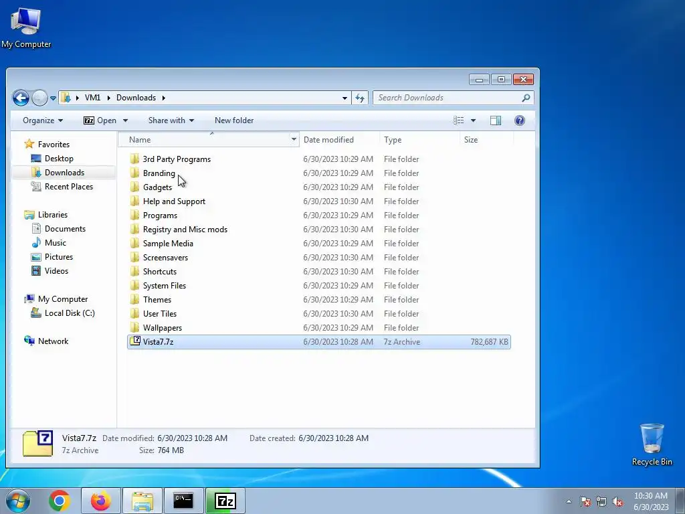Click the Forward navigation arrow button
Viewport: 685px width, 514px height.
point(39,98)
